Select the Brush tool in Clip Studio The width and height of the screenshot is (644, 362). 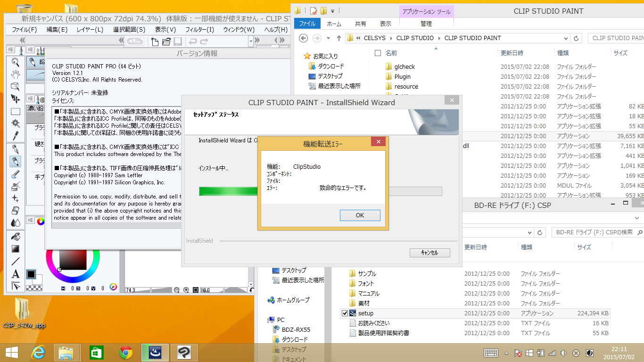[x=16, y=174]
